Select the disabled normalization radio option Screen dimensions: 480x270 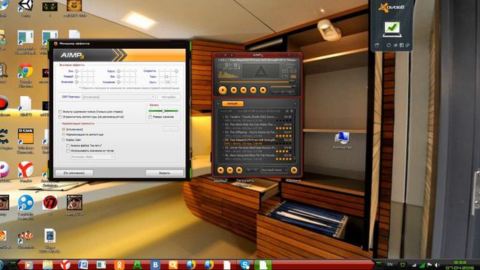64,129
